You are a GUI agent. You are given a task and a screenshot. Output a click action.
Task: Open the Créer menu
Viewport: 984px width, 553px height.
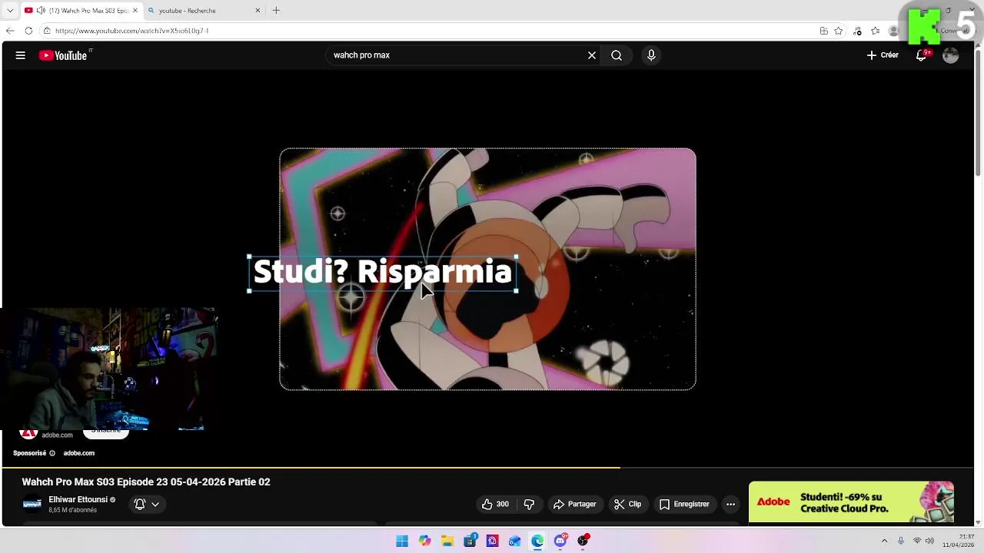pos(883,55)
